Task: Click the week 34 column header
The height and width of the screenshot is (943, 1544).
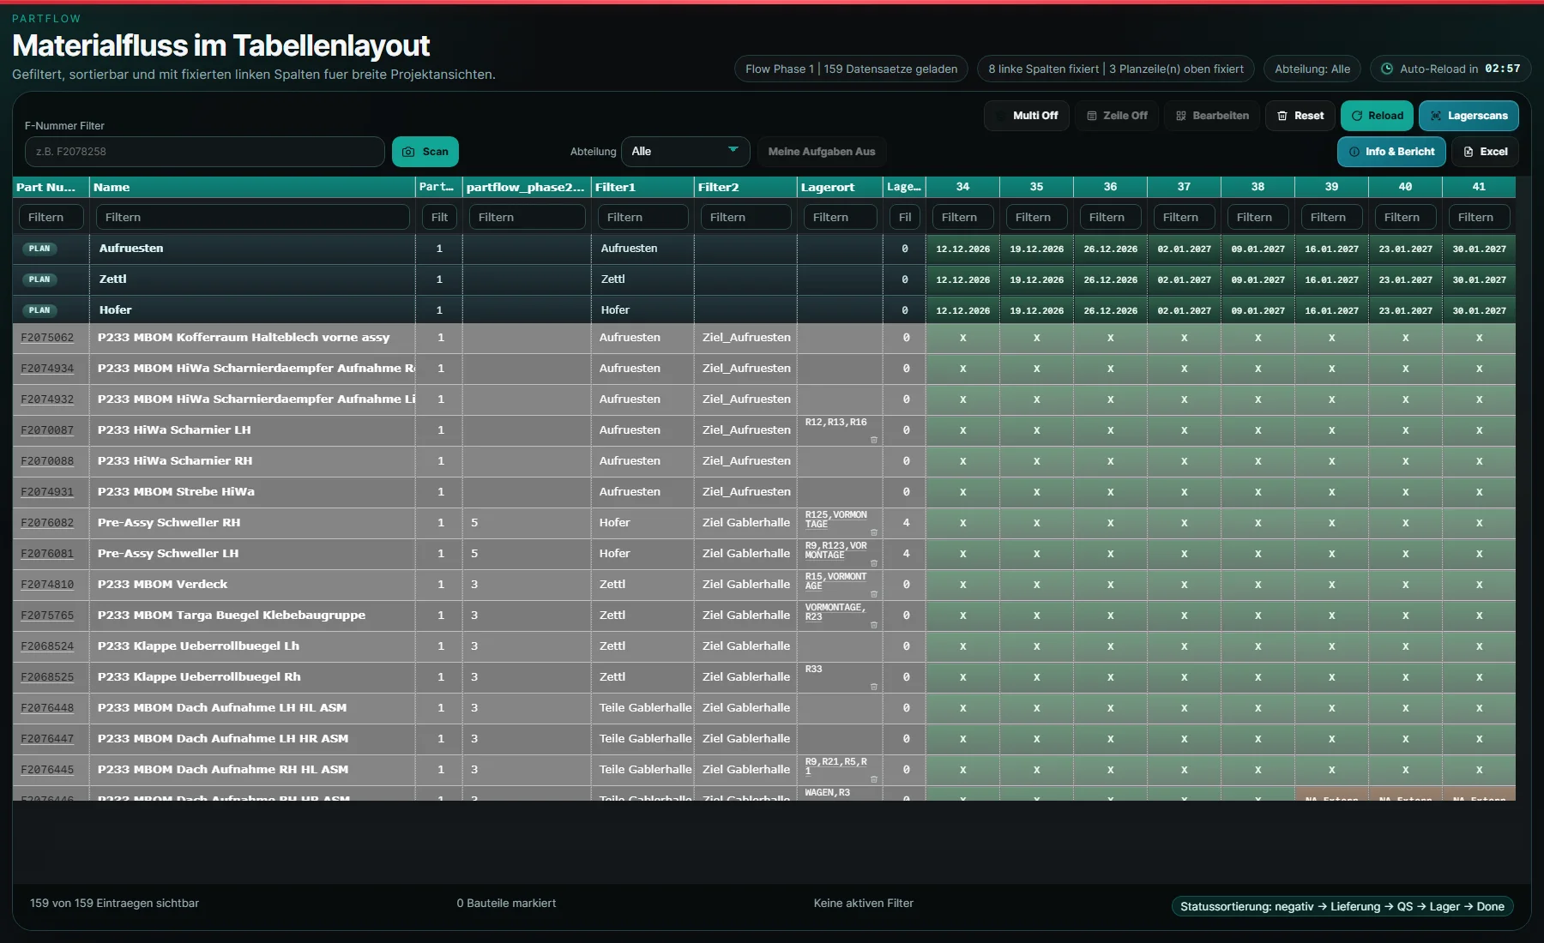Action: coord(963,187)
